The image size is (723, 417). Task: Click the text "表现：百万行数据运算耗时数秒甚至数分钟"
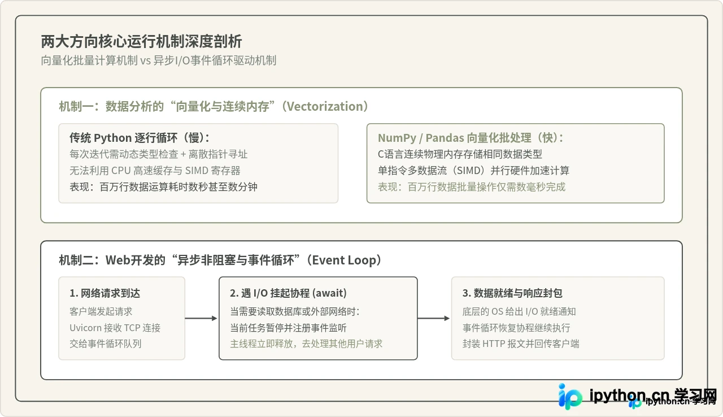pyautogui.click(x=163, y=186)
